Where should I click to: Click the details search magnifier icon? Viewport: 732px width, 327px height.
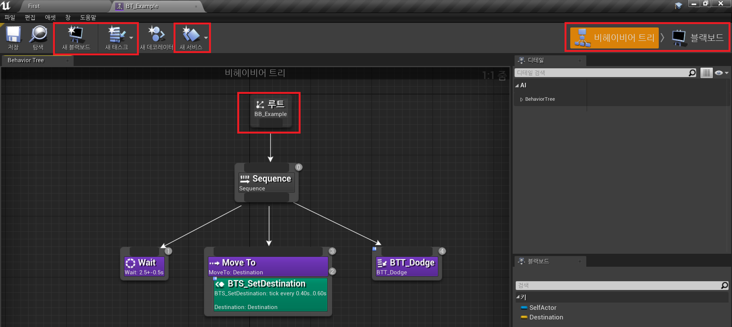coord(692,73)
